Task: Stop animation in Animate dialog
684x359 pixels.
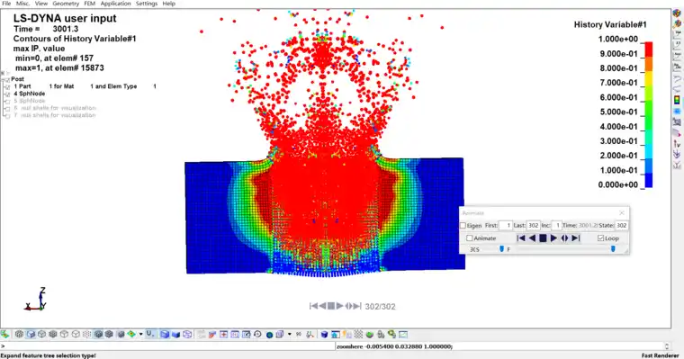Action: (x=543, y=238)
